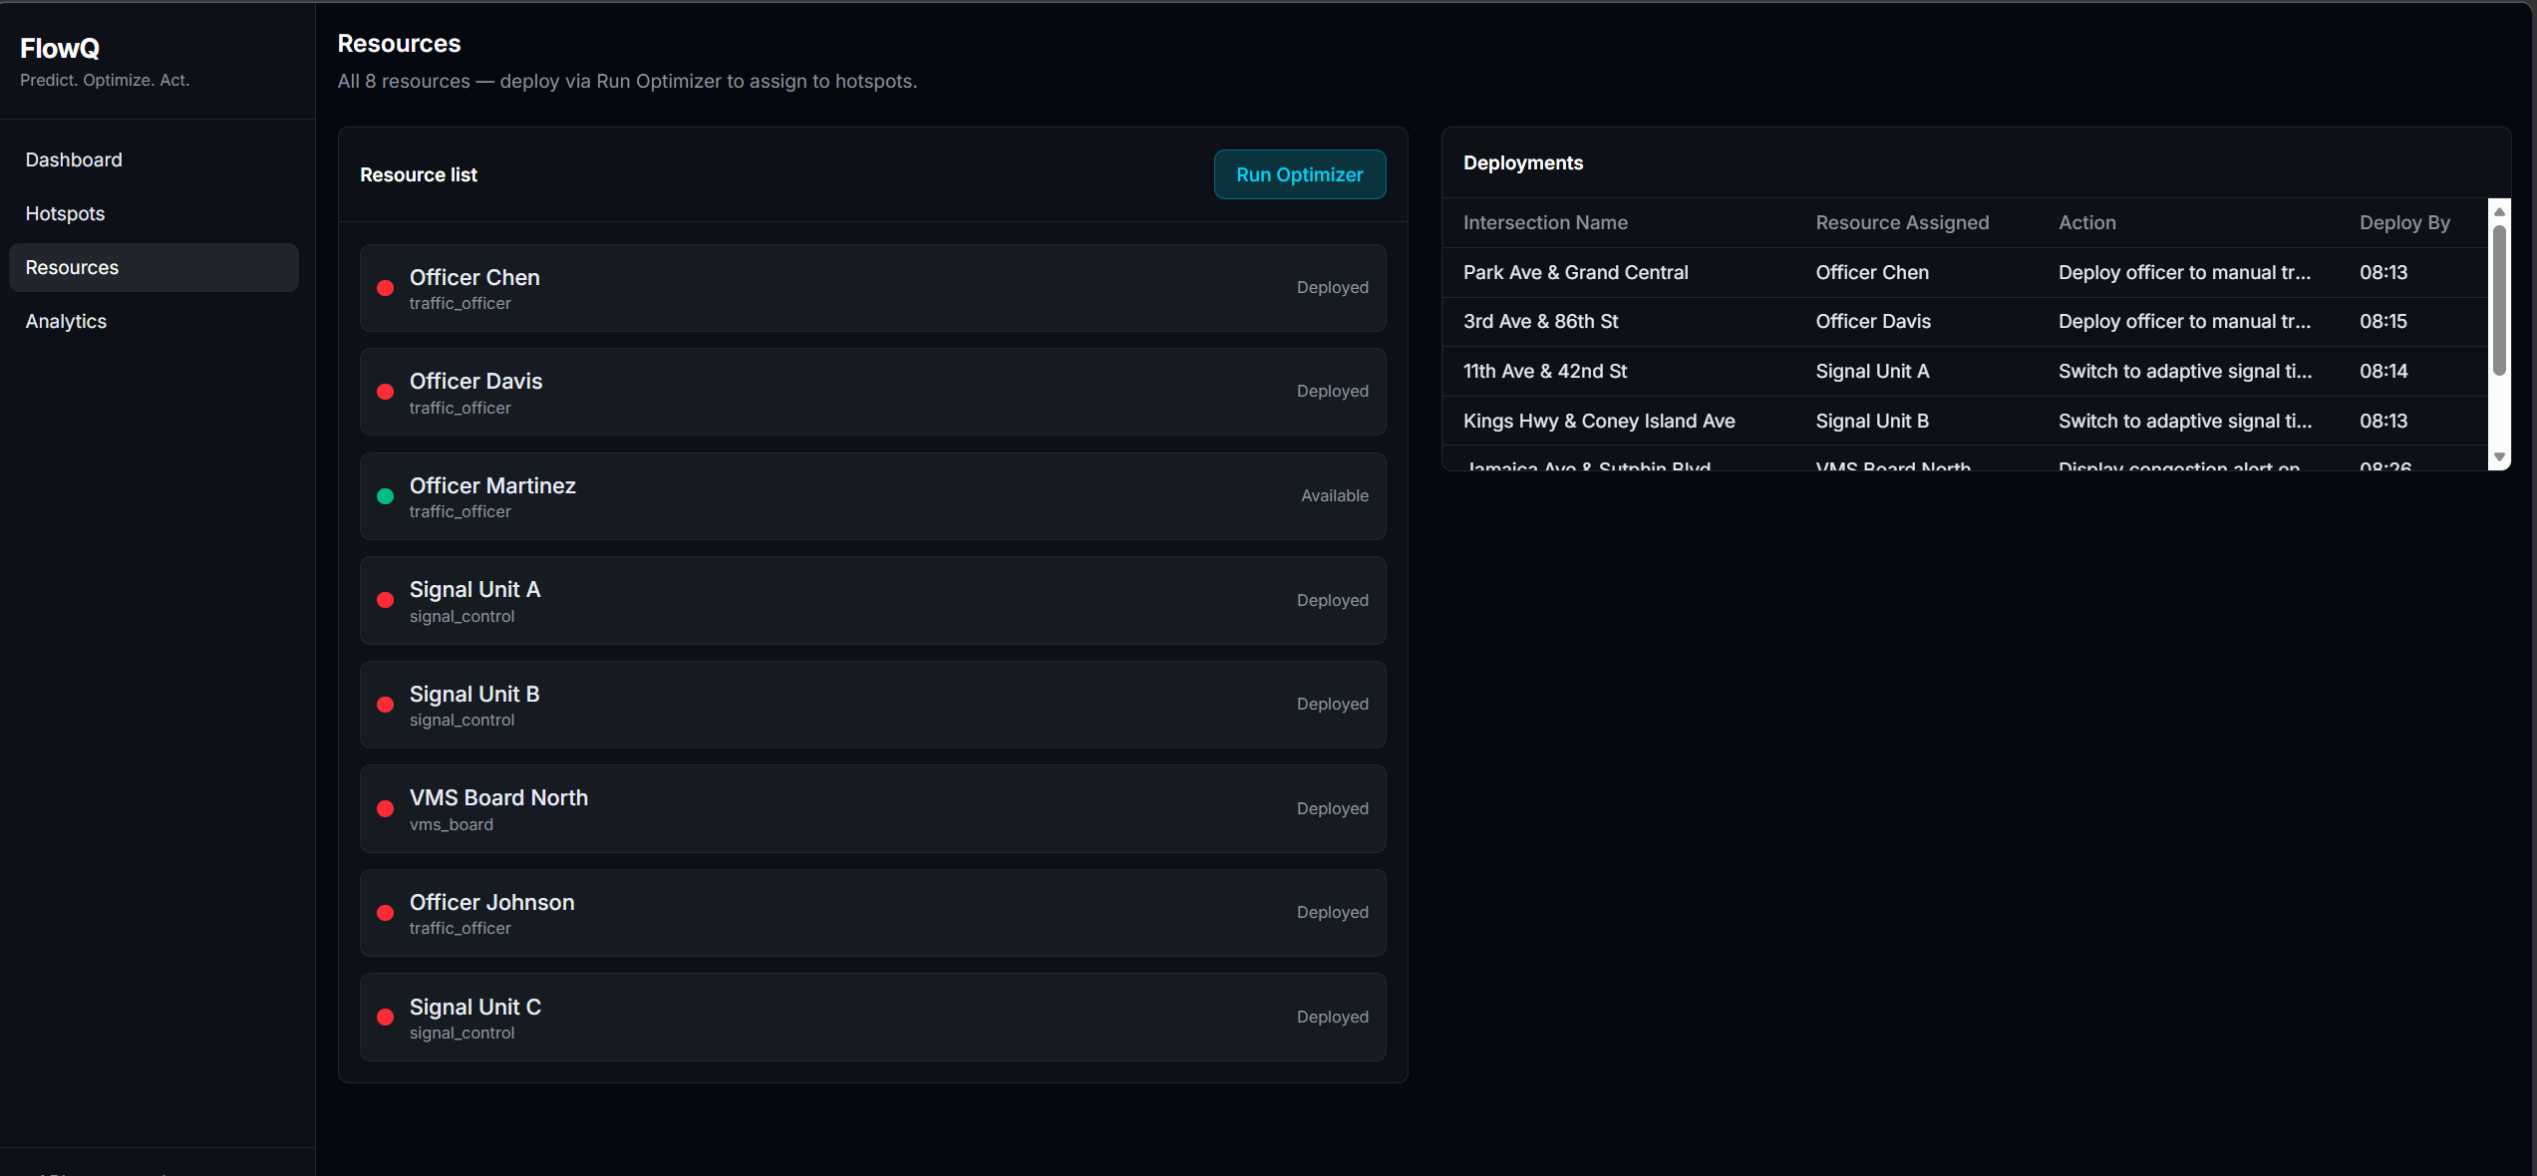Select the Park Ave & Grand Central row

(x=1575, y=272)
